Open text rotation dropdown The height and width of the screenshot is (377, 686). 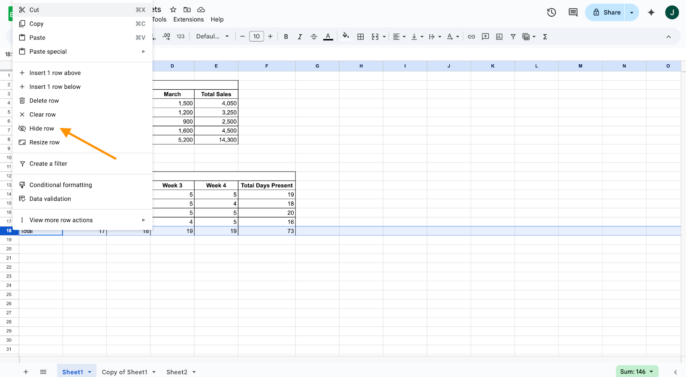pyautogui.click(x=453, y=36)
